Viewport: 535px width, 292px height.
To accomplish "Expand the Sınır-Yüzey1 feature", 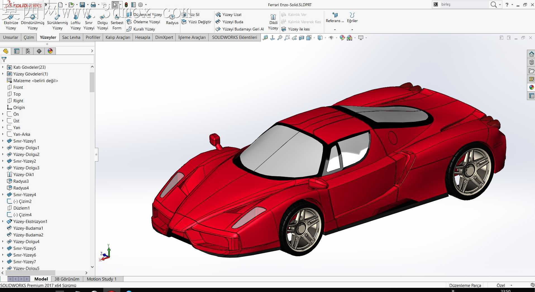I will pos(3,141).
